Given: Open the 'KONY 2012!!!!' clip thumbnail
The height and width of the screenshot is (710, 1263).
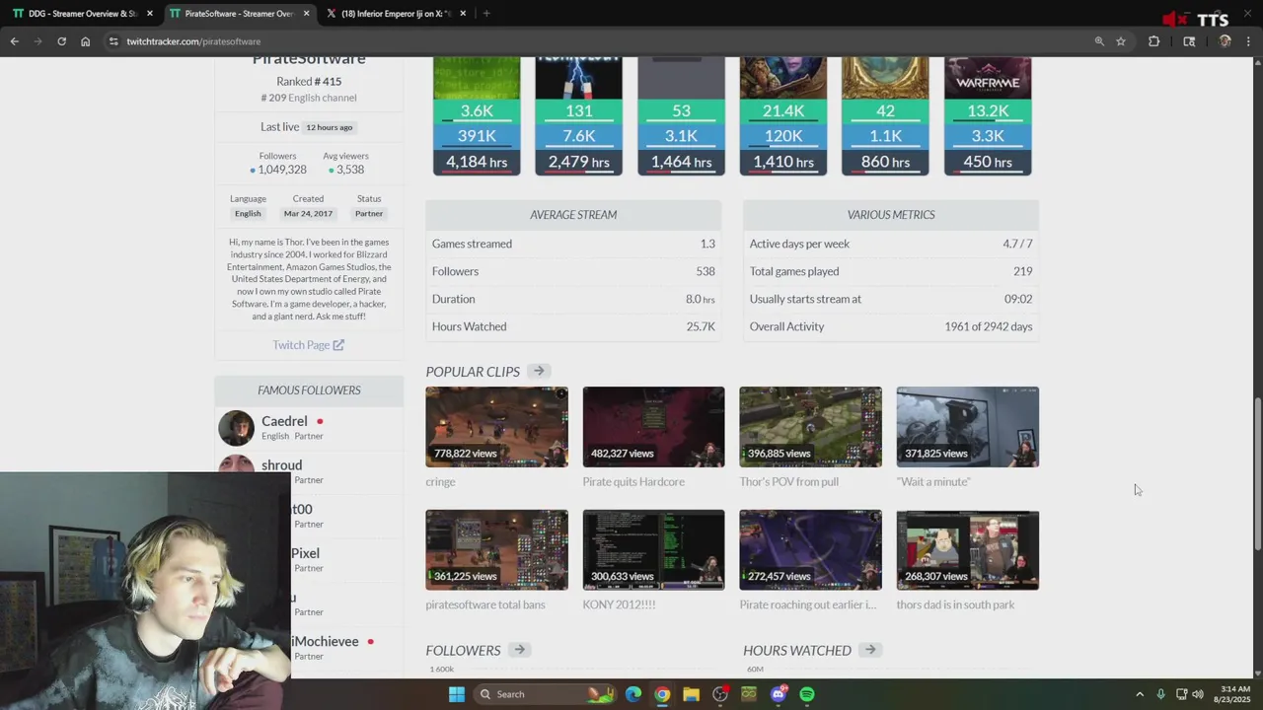Looking at the screenshot, I should pyautogui.click(x=653, y=550).
